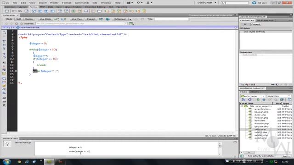
Task: Open the Commands menu
Action: (x=82, y=3)
